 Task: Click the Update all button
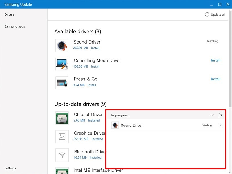click(x=215, y=14)
